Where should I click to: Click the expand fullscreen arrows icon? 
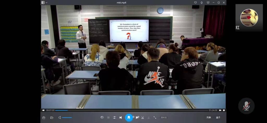(155, 118)
